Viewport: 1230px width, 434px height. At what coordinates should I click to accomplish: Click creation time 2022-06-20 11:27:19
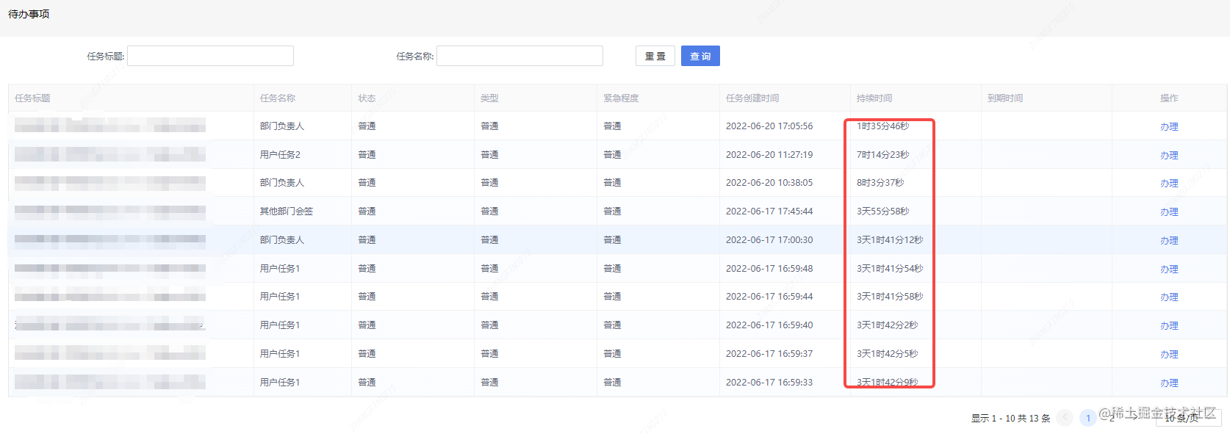pos(769,154)
